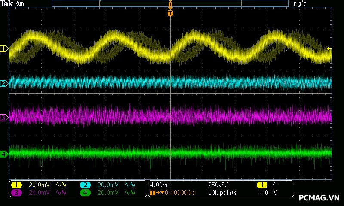
Task: Click the orange trigger position T marker
Action: click(170, 13)
